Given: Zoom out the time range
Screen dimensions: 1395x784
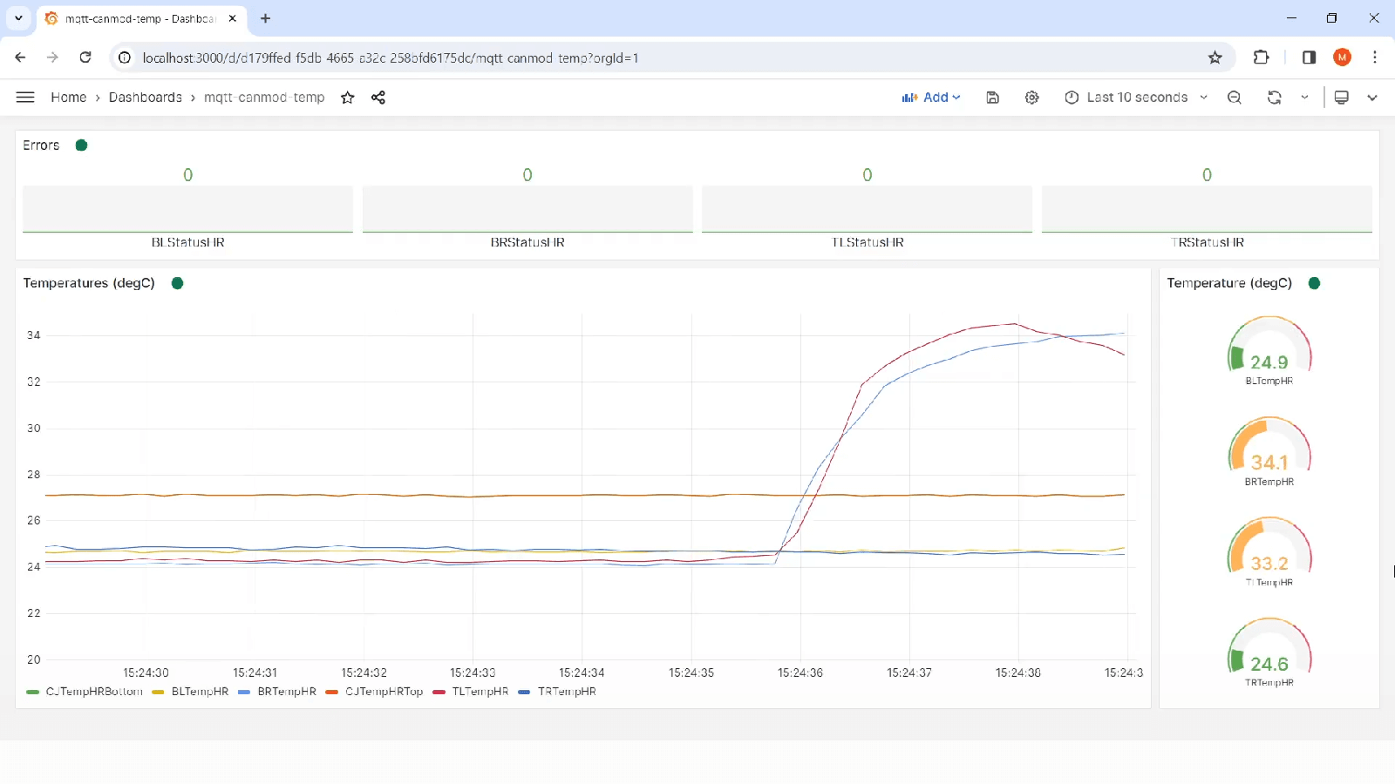Looking at the screenshot, I should point(1235,98).
